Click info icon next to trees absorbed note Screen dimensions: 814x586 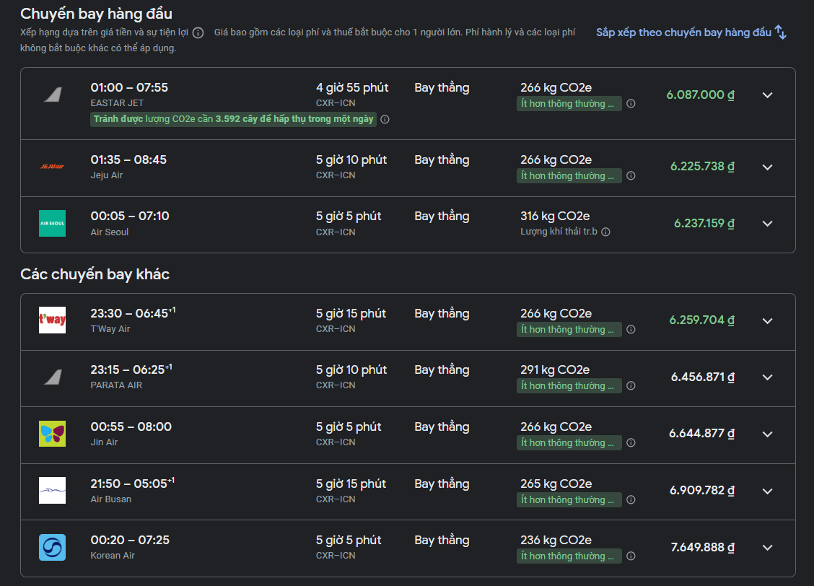click(385, 120)
